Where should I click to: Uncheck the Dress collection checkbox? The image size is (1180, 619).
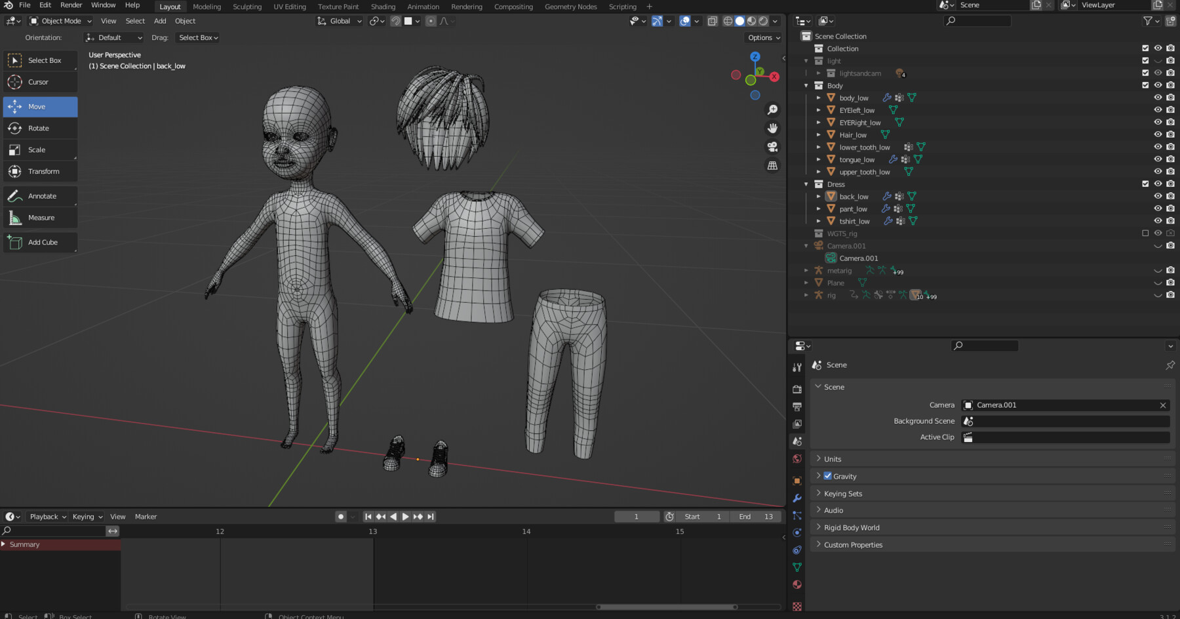(x=1145, y=184)
